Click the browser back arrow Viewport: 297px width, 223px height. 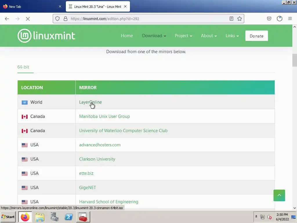point(7,19)
